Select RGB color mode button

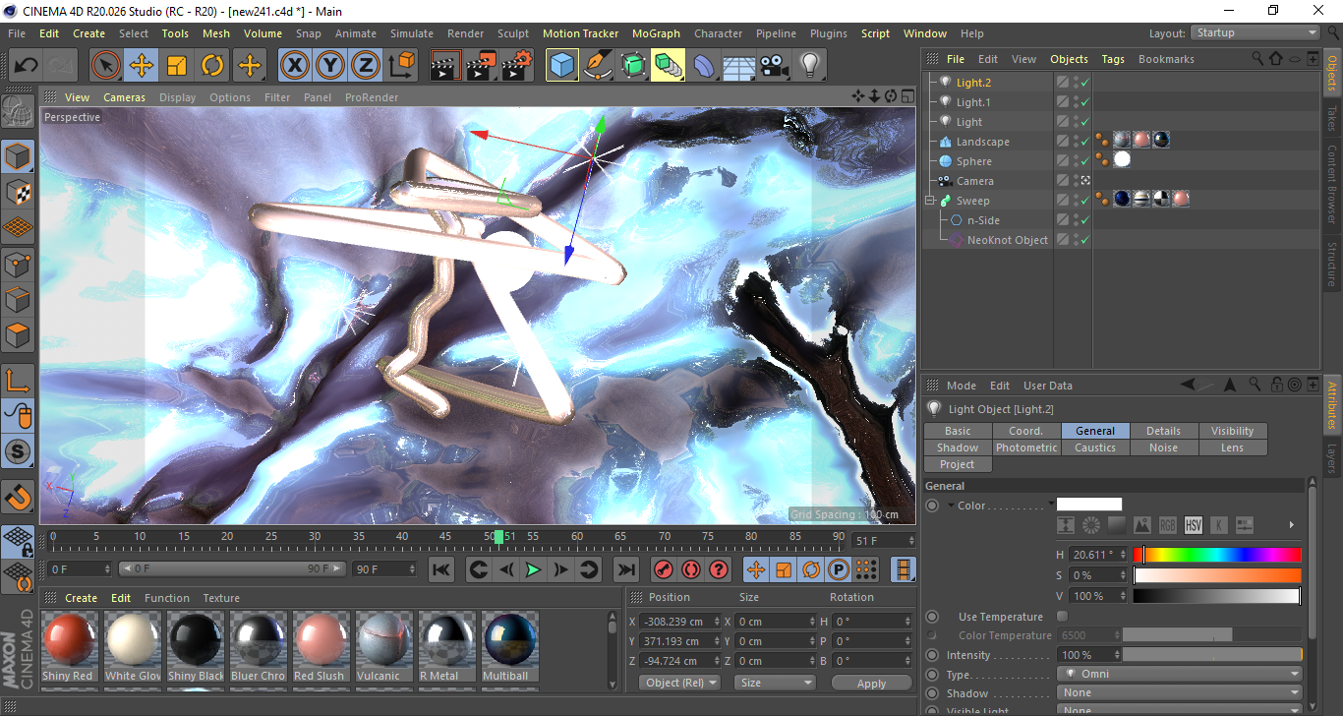(1168, 525)
